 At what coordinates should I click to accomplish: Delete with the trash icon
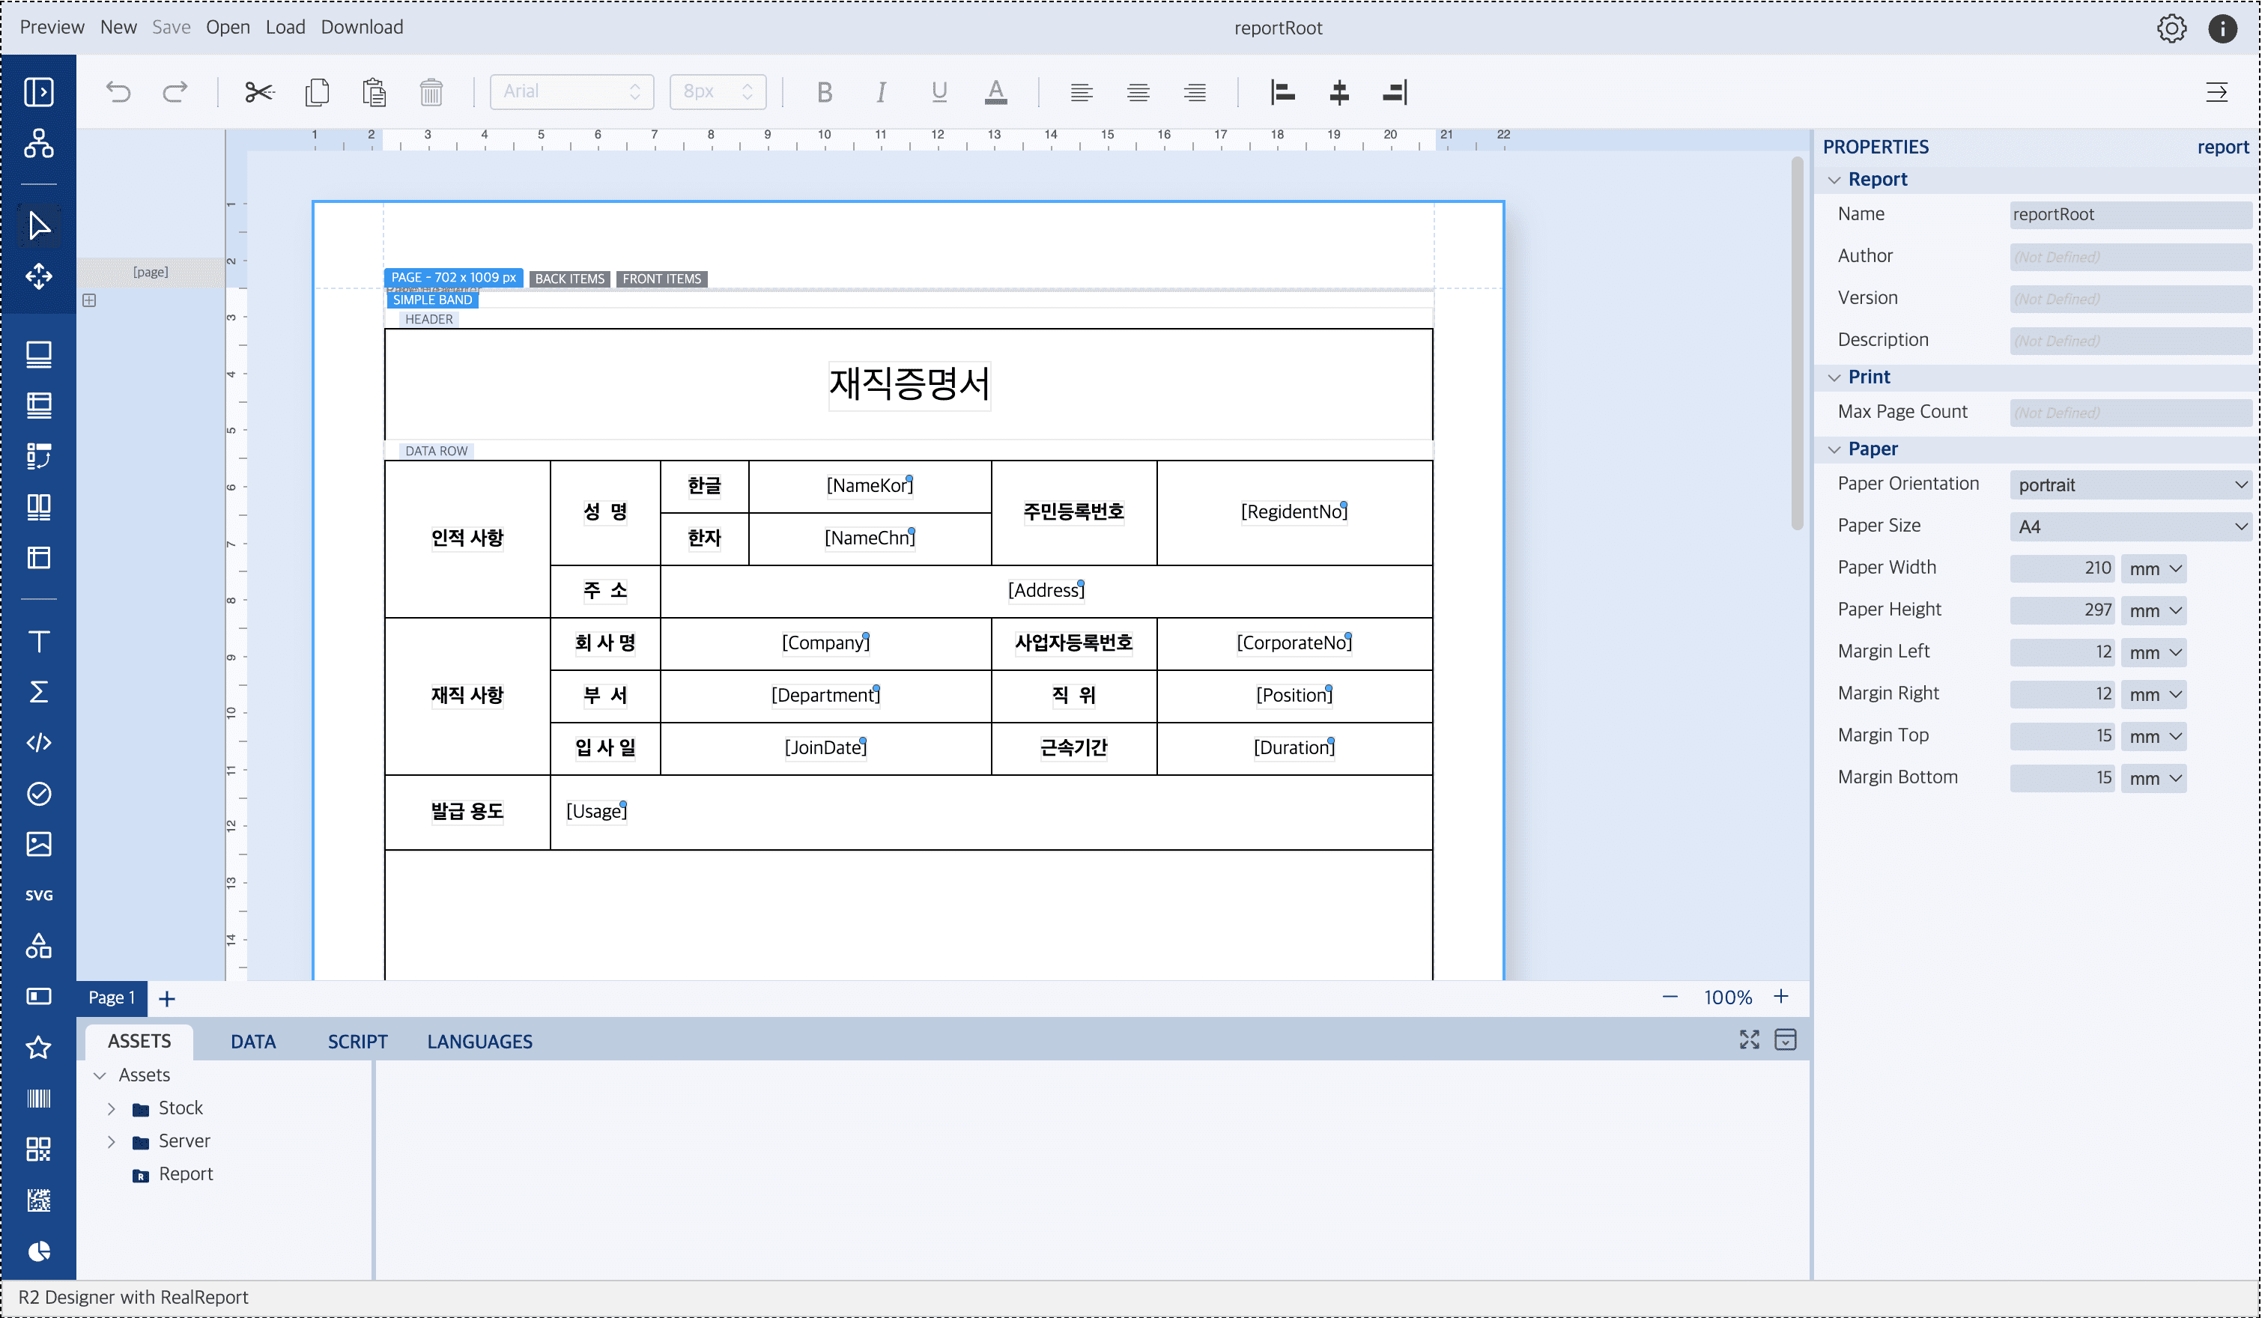tap(431, 91)
